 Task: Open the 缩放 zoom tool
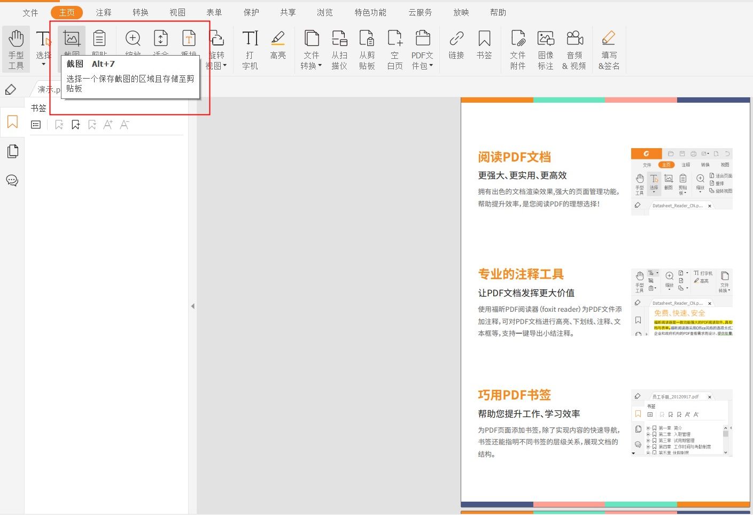coord(132,39)
